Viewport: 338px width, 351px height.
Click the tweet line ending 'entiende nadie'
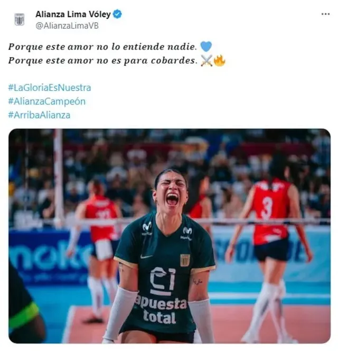click(102, 47)
